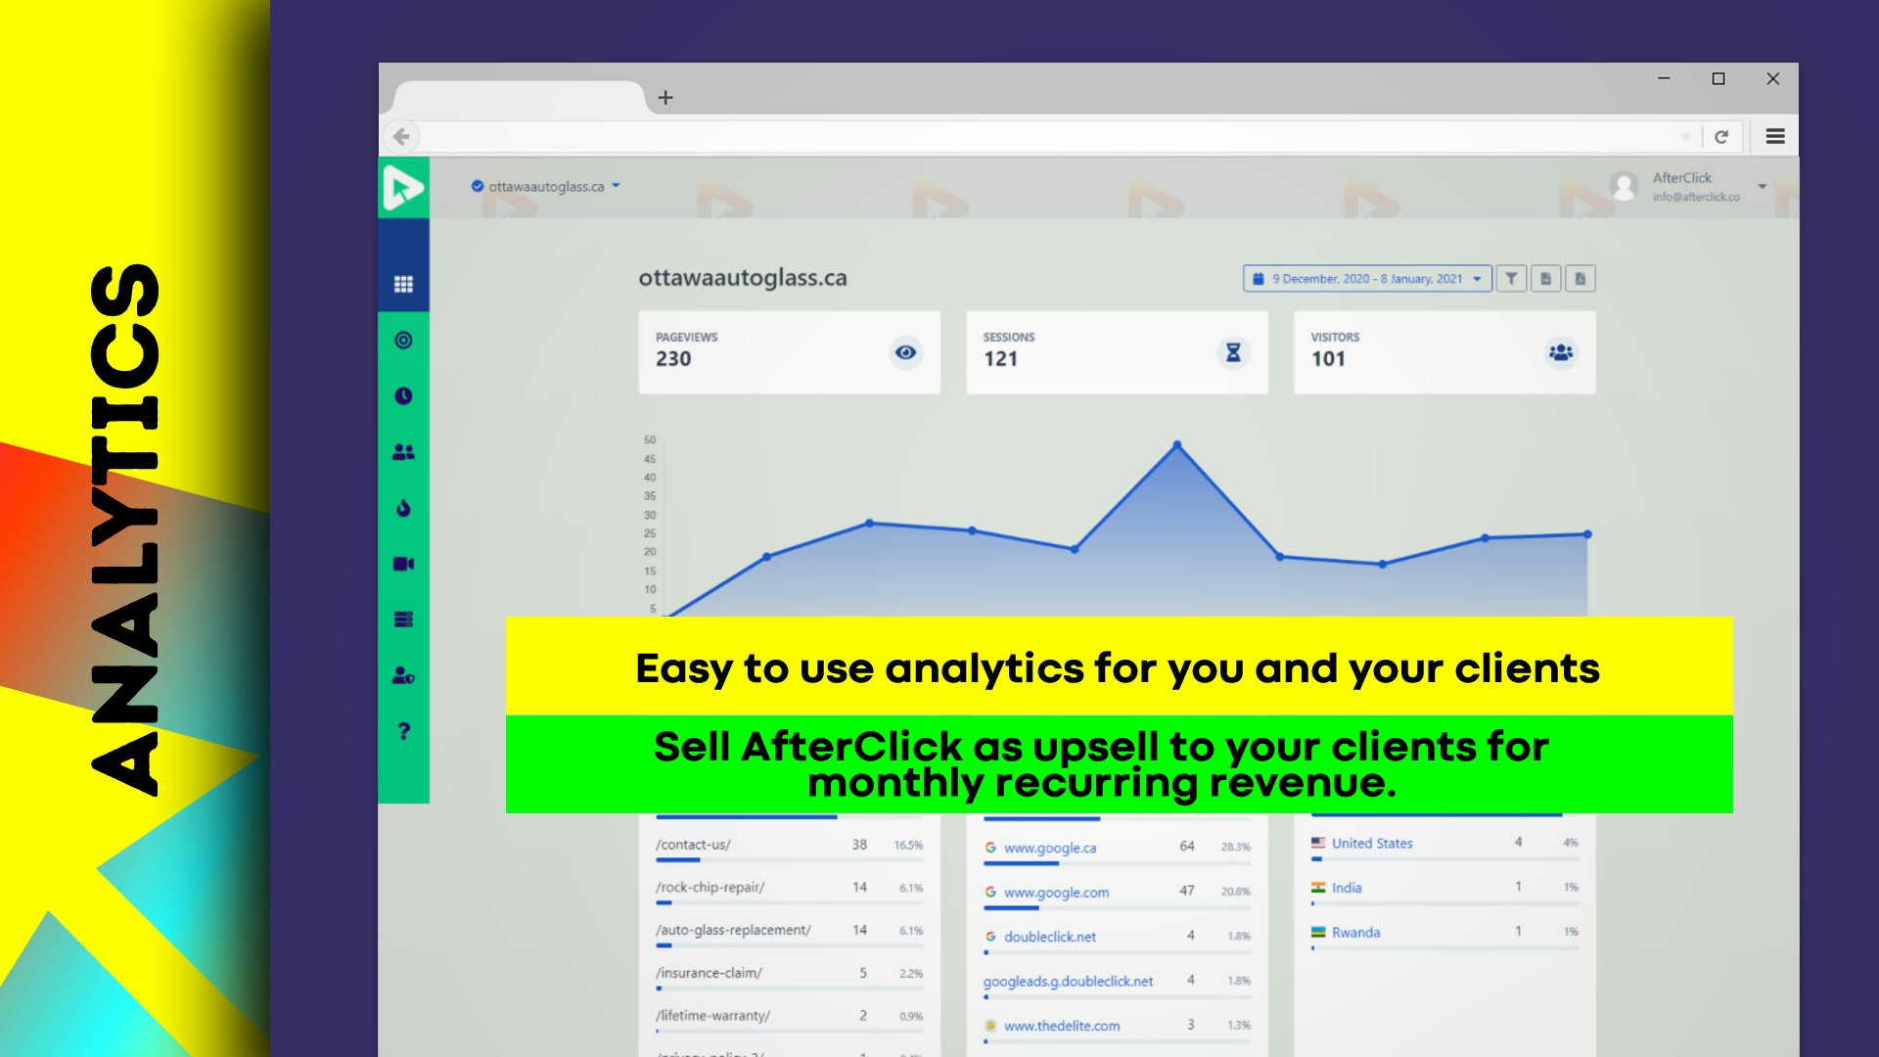
Task: Open the date range picker dropdown
Action: point(1367,279)
